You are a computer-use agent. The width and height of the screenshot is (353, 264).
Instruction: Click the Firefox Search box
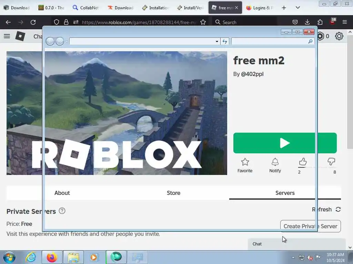244,22
